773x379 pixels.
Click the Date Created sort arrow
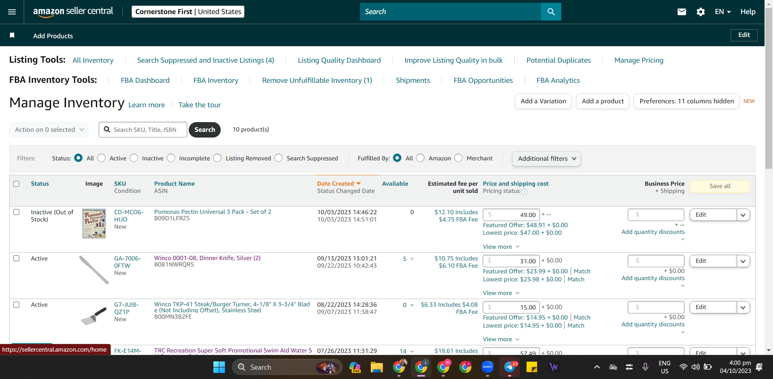[358, 184]
